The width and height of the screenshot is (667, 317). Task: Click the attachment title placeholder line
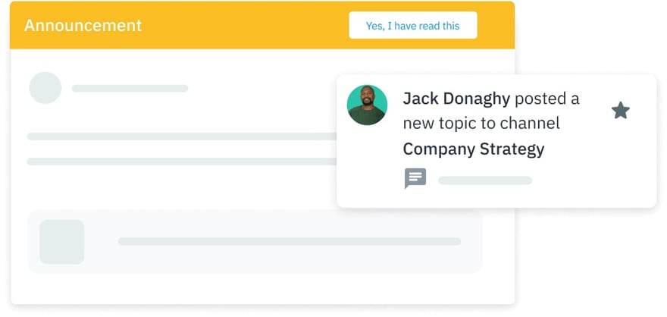point(289,242)
